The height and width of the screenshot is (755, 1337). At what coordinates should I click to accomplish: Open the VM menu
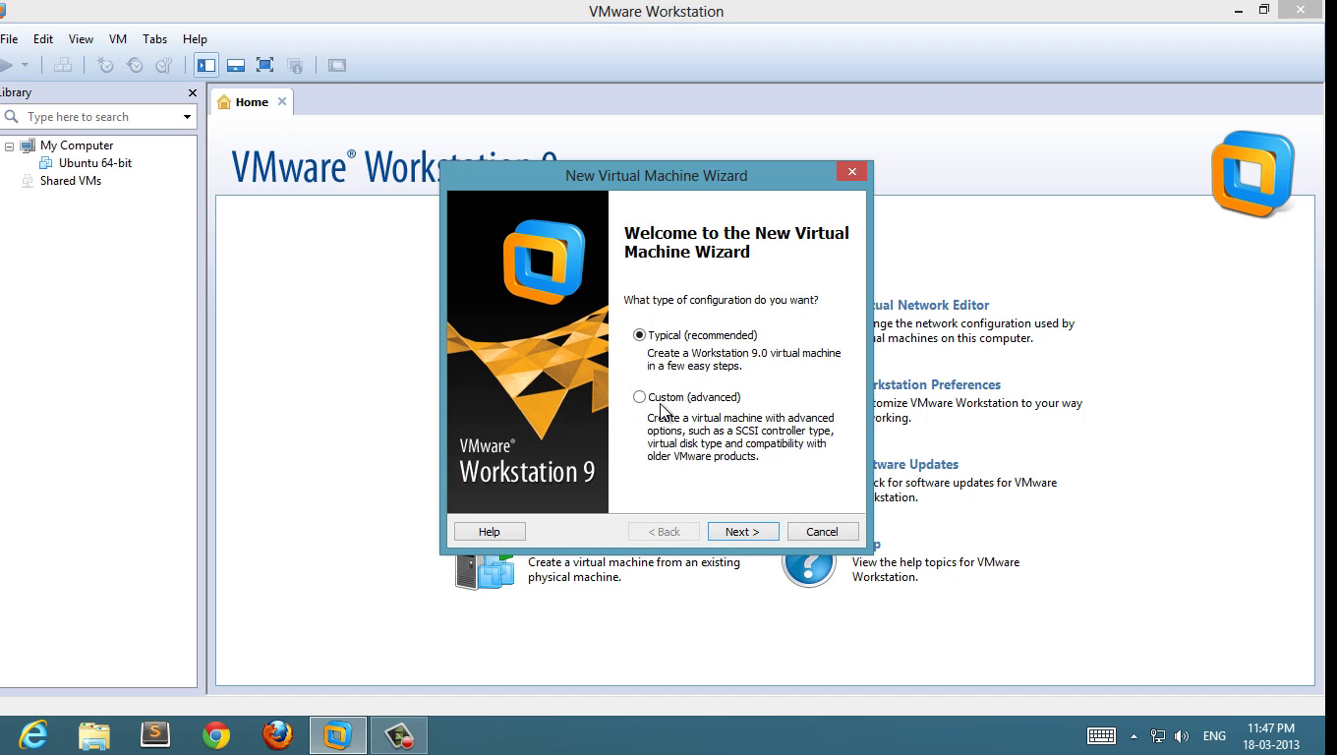[118, 39]
